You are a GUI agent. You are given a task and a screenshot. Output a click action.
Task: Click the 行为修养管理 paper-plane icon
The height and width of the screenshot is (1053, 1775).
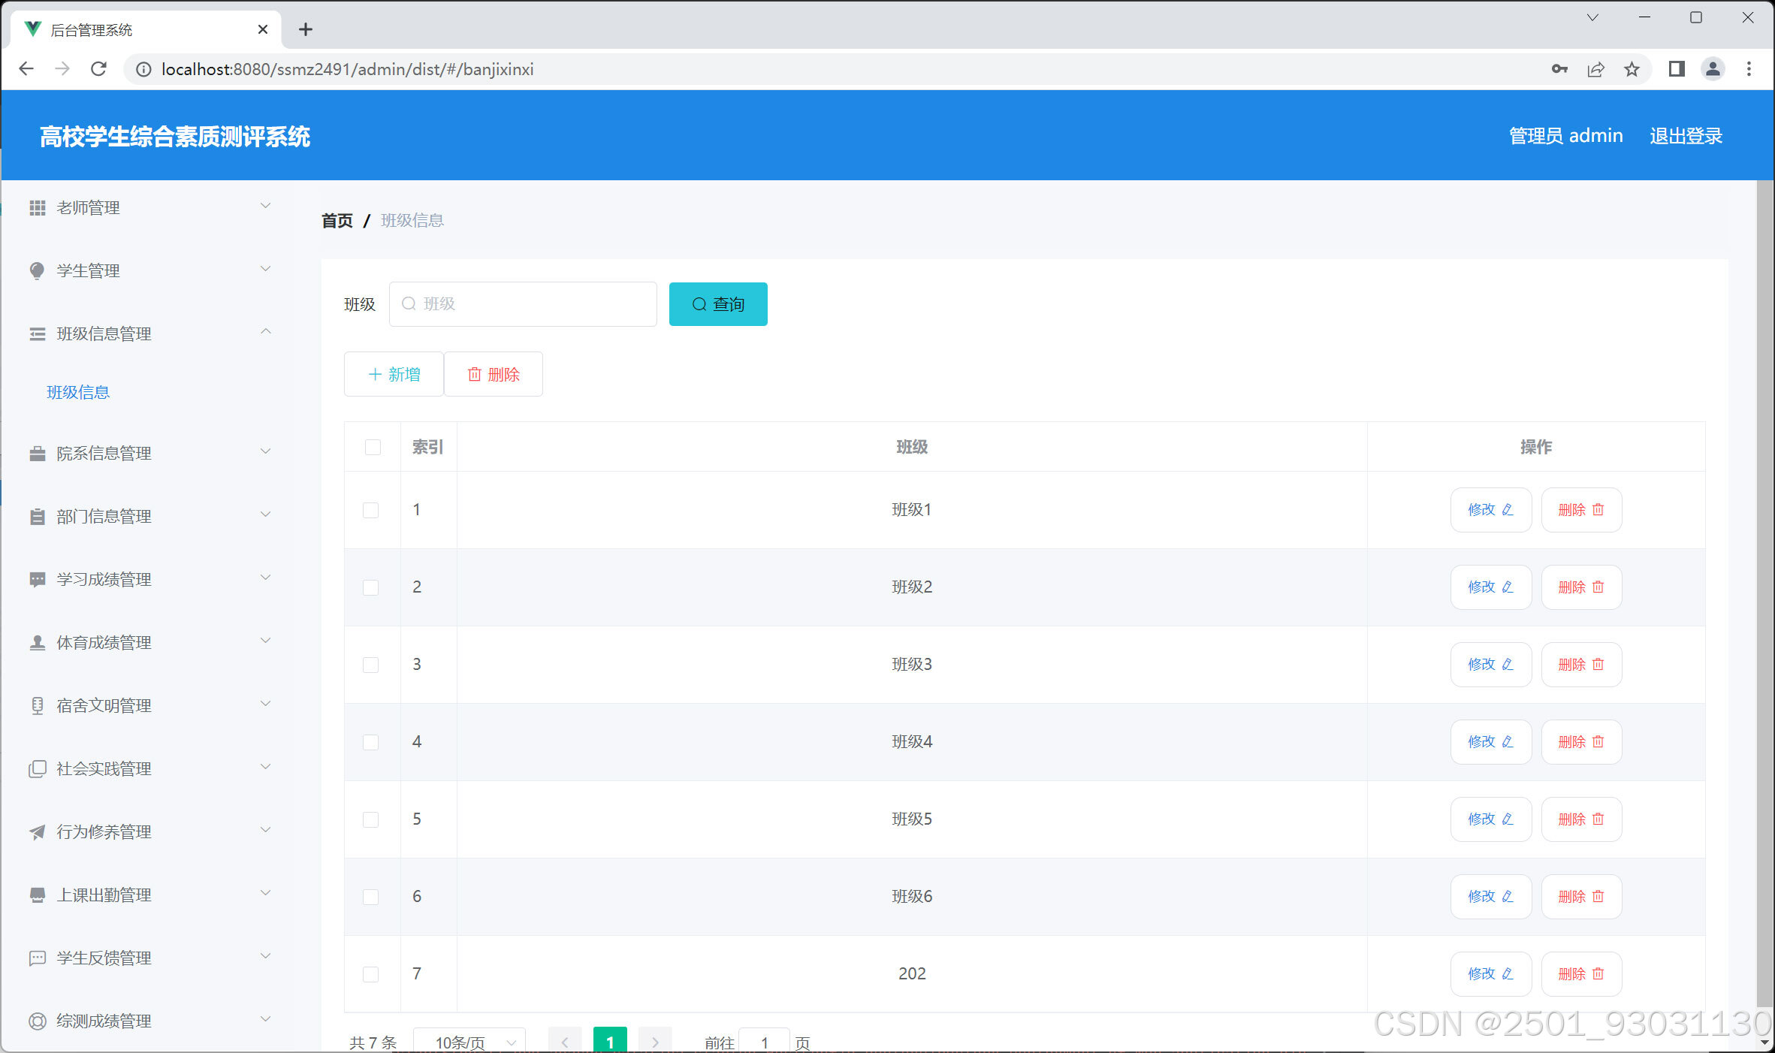37,831
